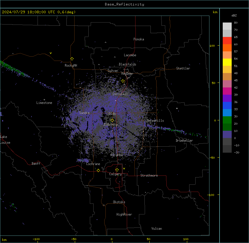Click the Base_Reflectivity title
This screenshot has height=243, width=249.
tap(125, 4)
